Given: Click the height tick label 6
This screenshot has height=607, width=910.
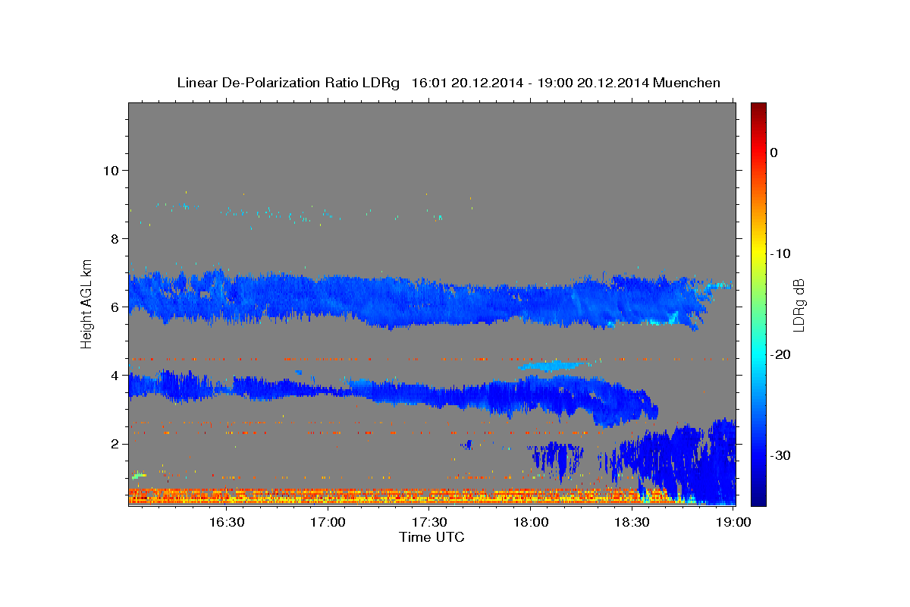Looking at the screenshot, I should [115, 307].
